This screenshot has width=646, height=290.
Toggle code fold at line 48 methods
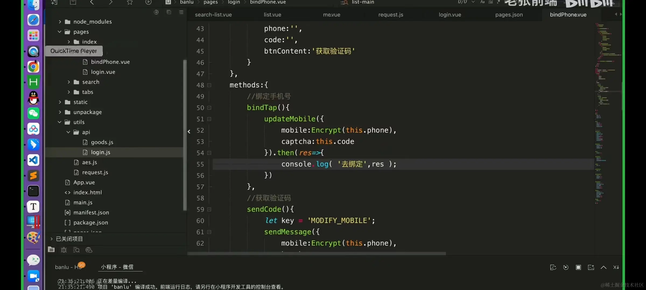pos(209,85)
